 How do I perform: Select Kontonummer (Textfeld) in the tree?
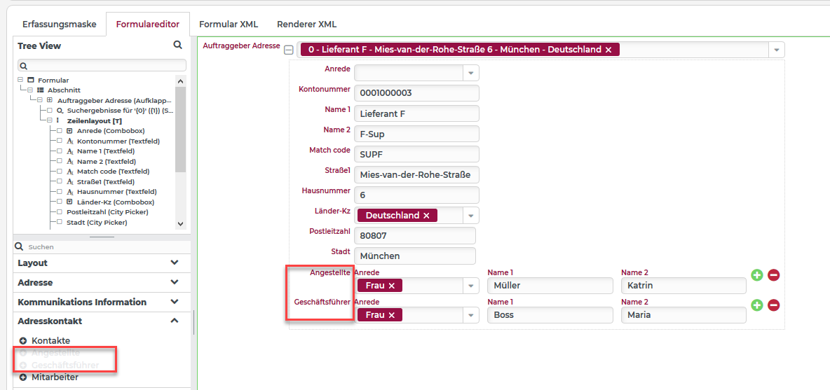pyautogui.click(x=118, y=141)
